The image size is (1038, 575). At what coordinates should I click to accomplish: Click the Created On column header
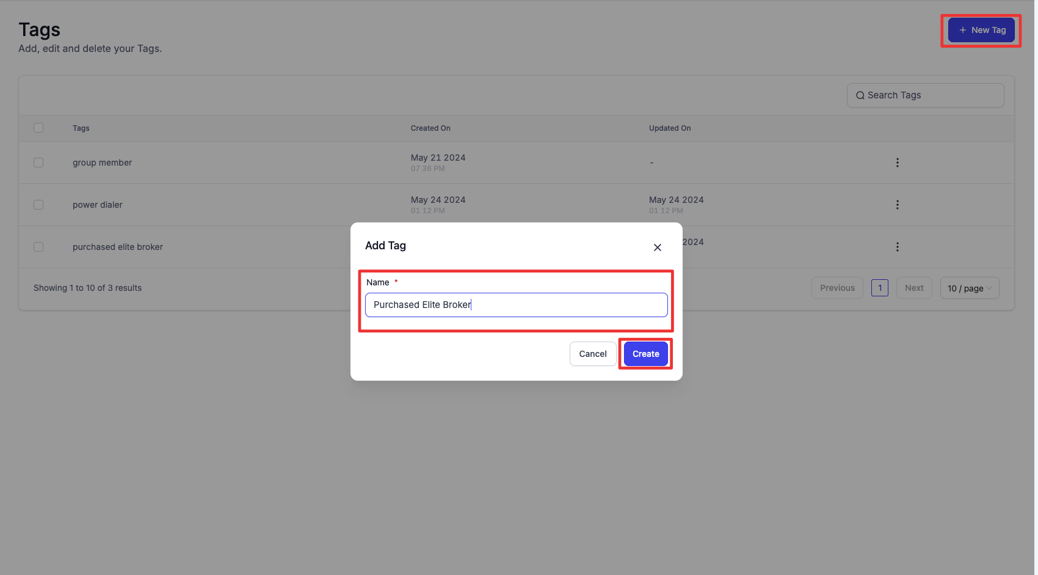point(430,128)
